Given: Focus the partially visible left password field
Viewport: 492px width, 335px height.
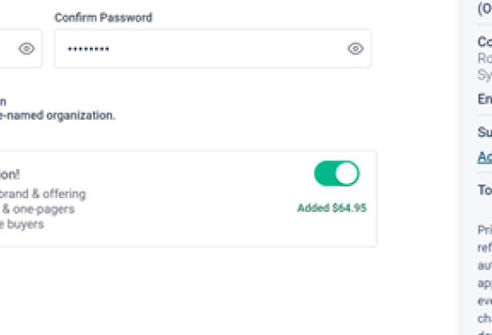Looking at the screenshot, I should (x=6, y=49).
